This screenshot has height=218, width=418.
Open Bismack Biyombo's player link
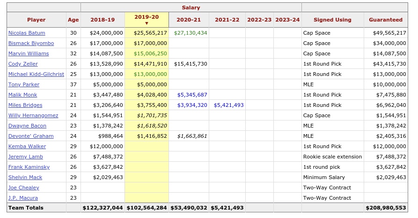[31, 43]
